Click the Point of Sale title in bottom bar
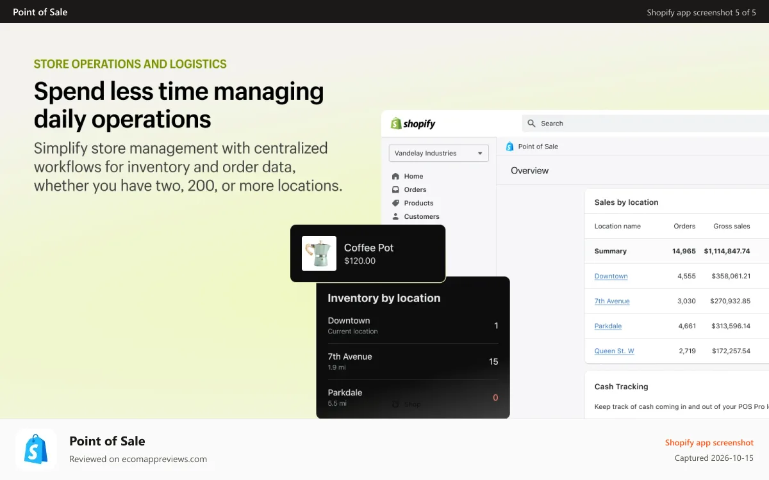 click(107, 441)
